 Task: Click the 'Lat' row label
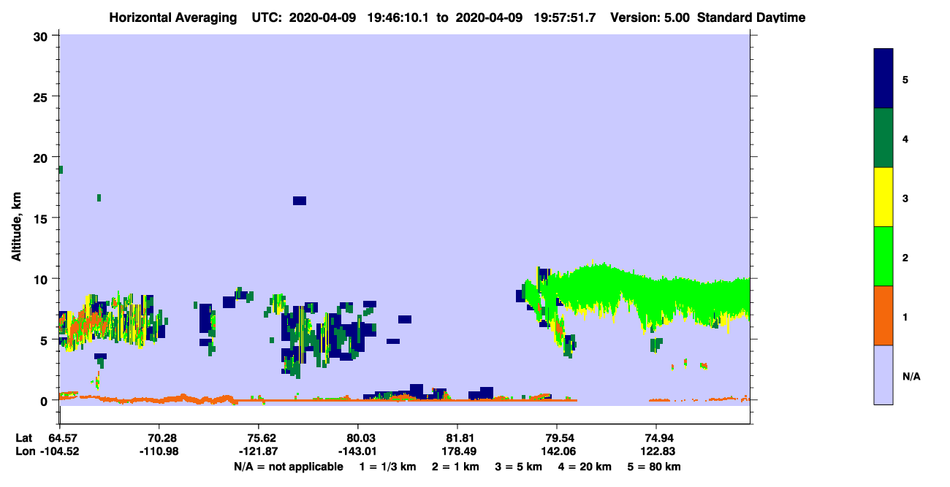(x=24, y=437)
